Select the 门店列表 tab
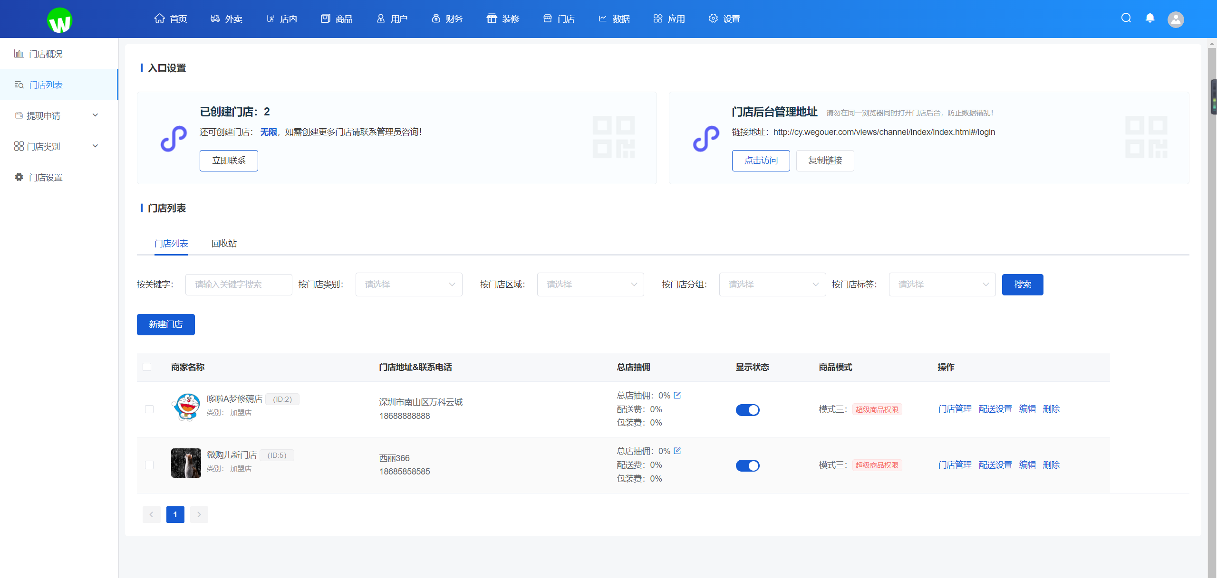1217x578 pixels. click(171, 243)
